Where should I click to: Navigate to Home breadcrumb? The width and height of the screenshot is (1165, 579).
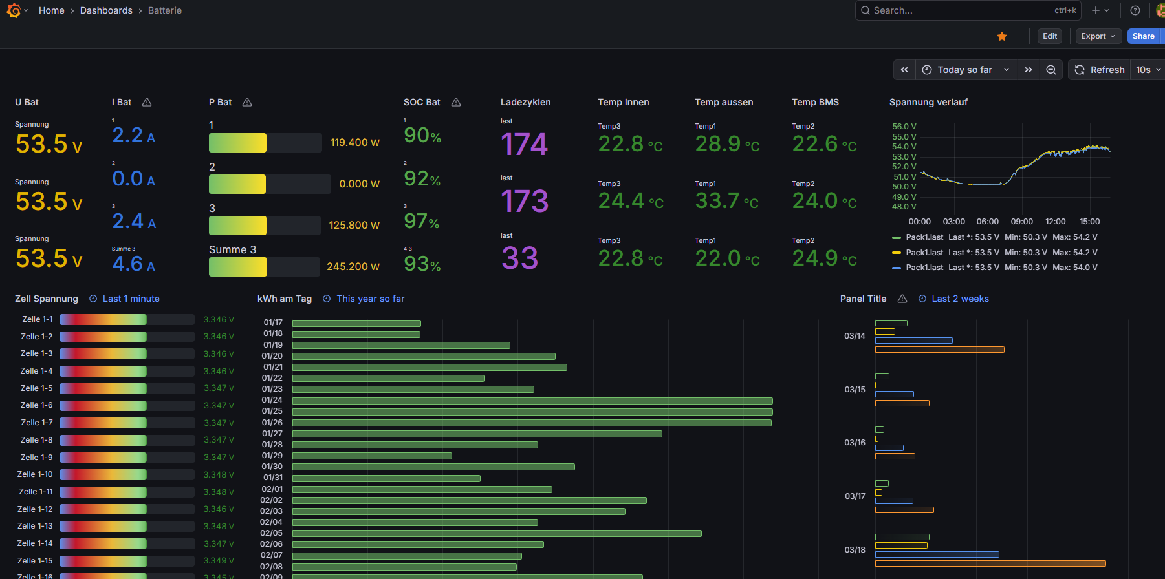tap(51, 10)
